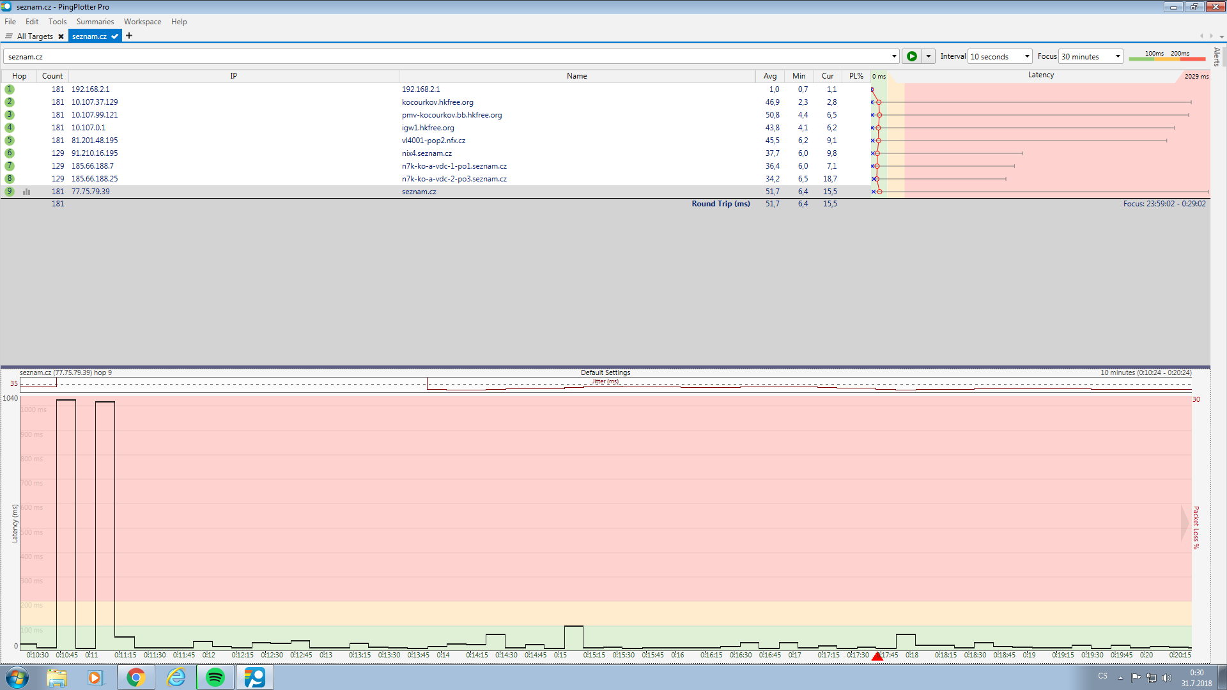
Task: Open the play button options arrow
Action: (929, 56)
